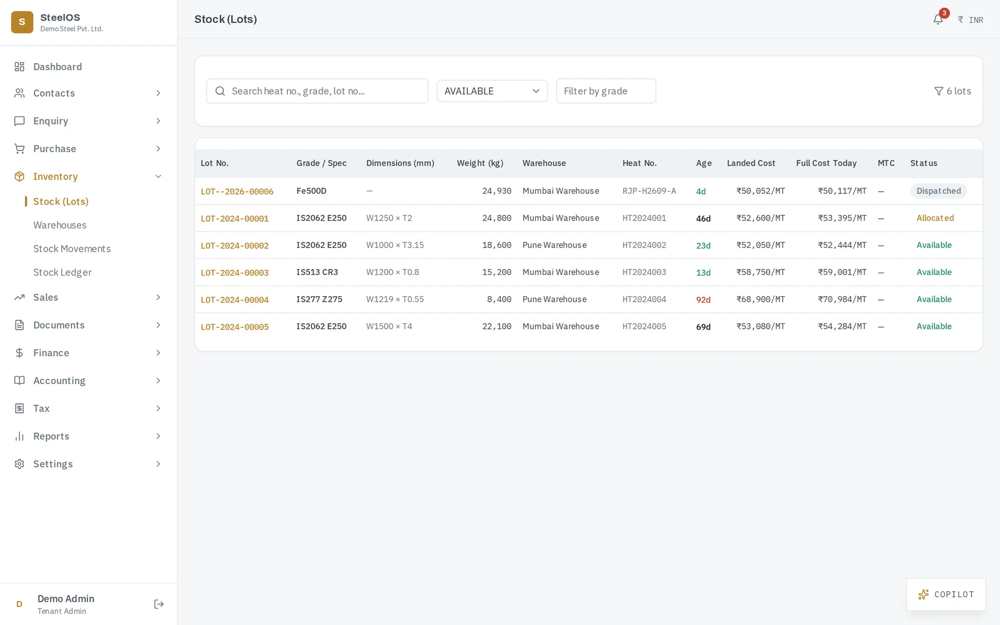Open the Reports menu label

51,436
